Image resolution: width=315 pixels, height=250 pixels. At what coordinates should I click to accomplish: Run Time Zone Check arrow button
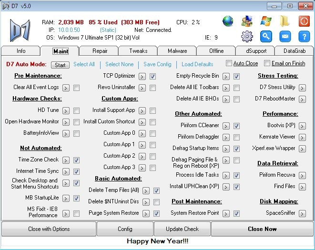pos(66,160)
